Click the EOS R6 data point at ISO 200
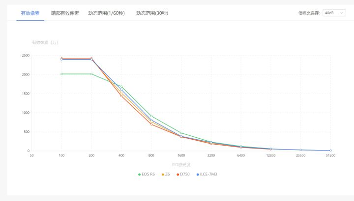This screenshot has height=201, width=354. [91, 74]
